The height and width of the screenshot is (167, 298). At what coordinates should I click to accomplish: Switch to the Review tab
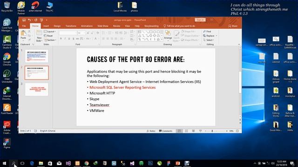[x=117, y=26]
